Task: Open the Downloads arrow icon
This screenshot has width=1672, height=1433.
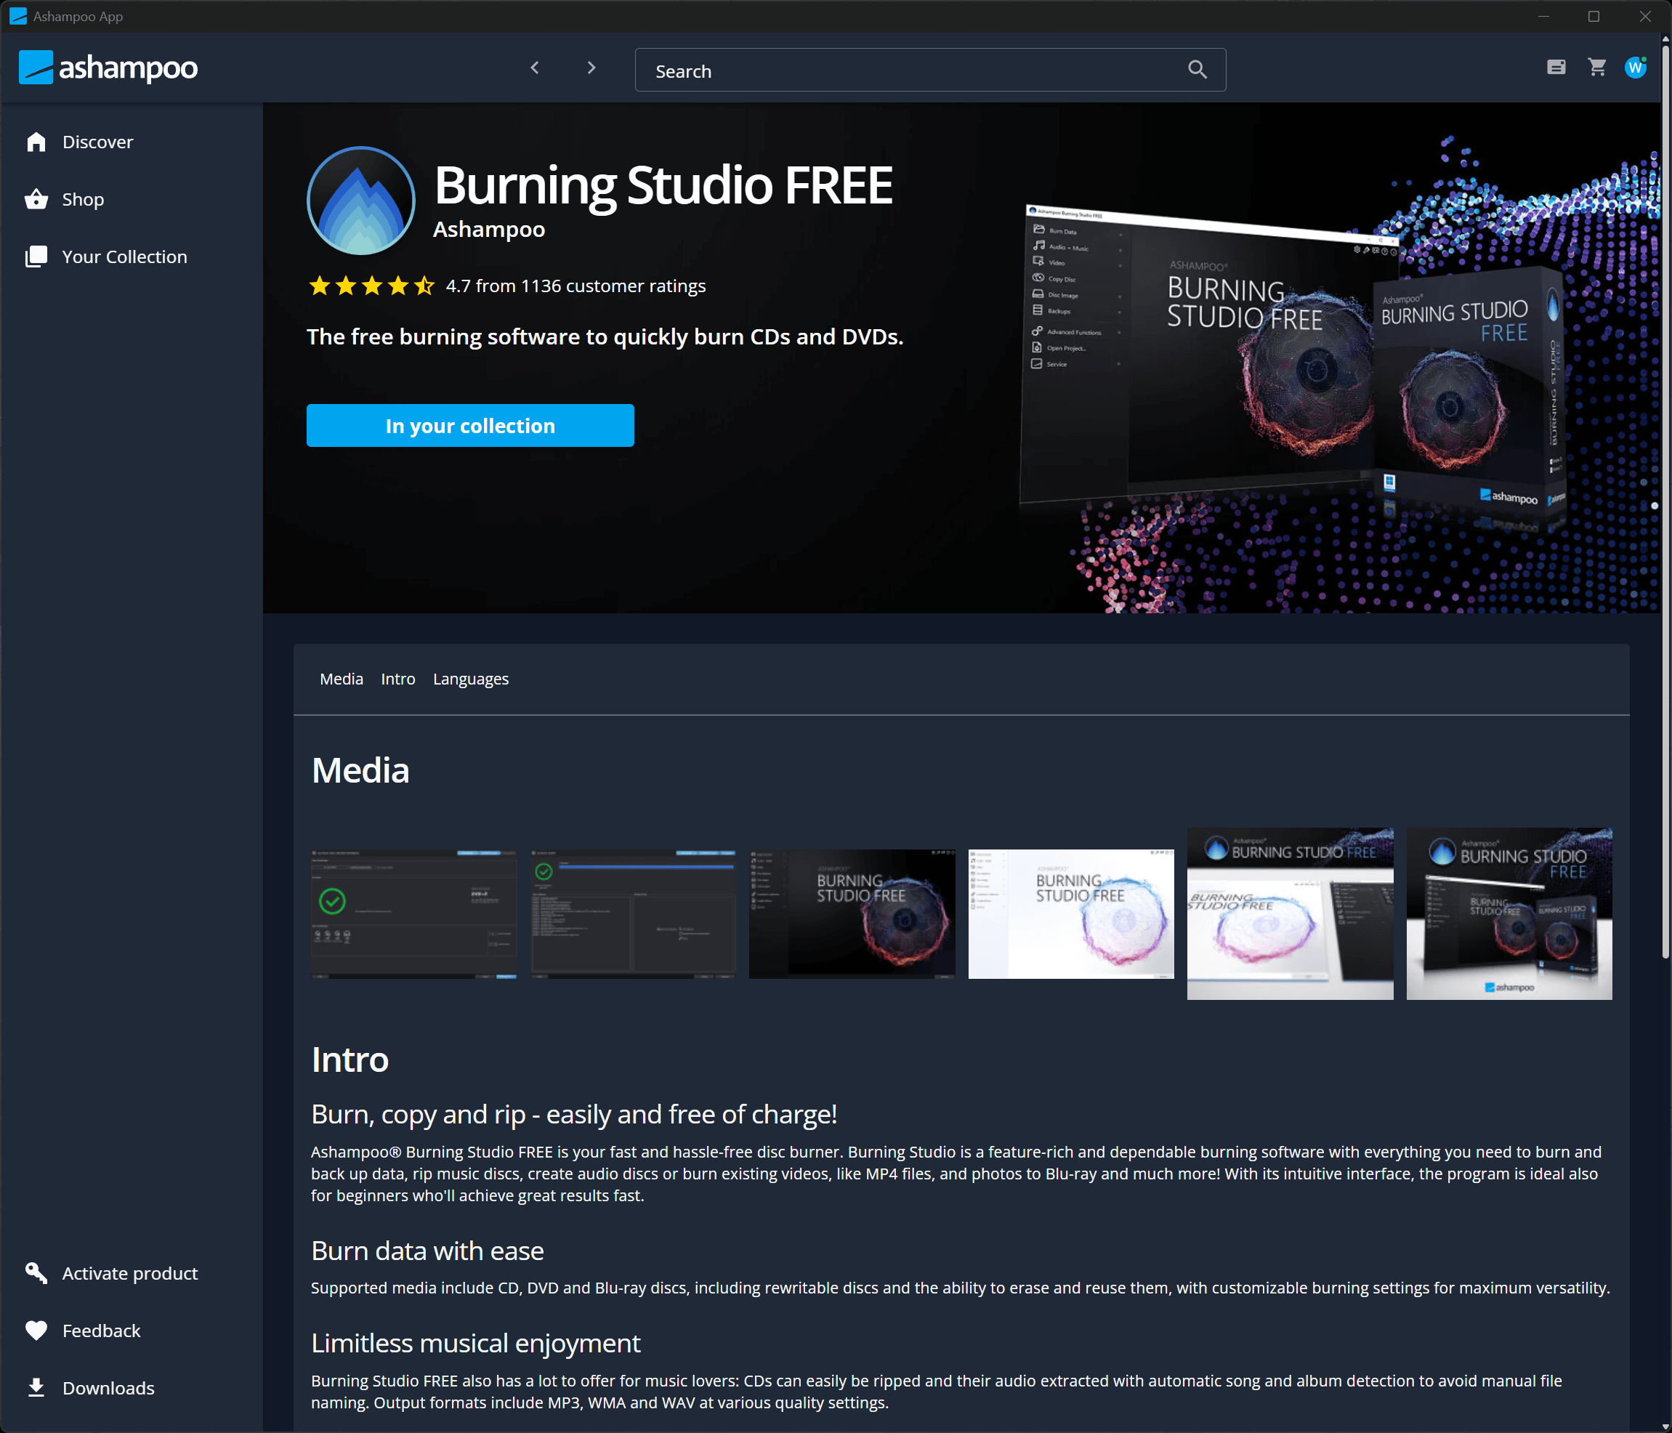Action: (36, 1388)
